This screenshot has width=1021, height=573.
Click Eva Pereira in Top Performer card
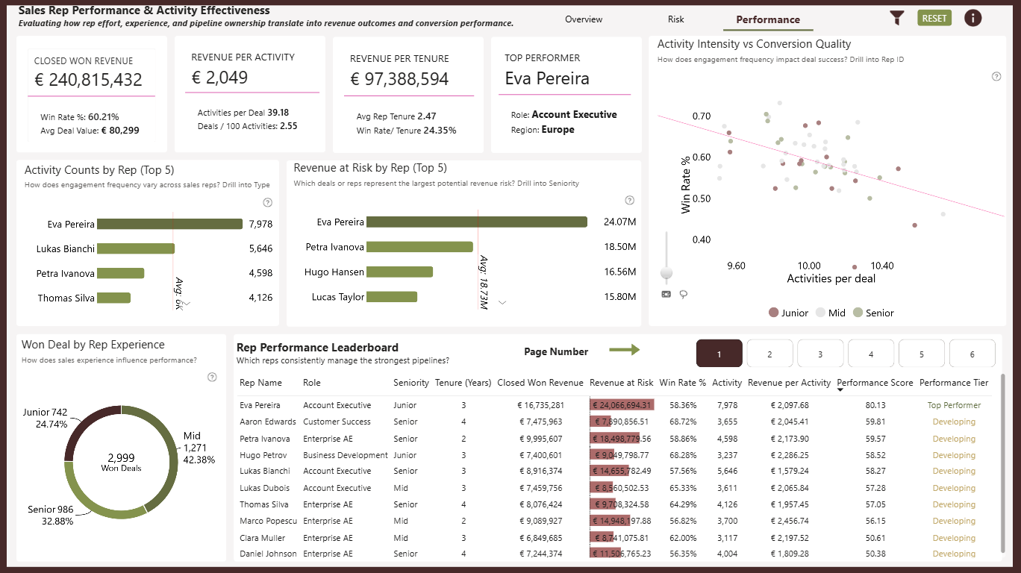coord(547,78)
